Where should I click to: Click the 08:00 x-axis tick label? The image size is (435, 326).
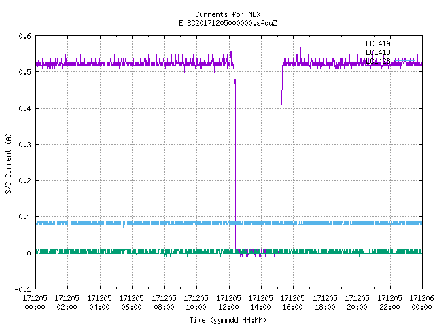pyautogui.click(x=164, y=307)
